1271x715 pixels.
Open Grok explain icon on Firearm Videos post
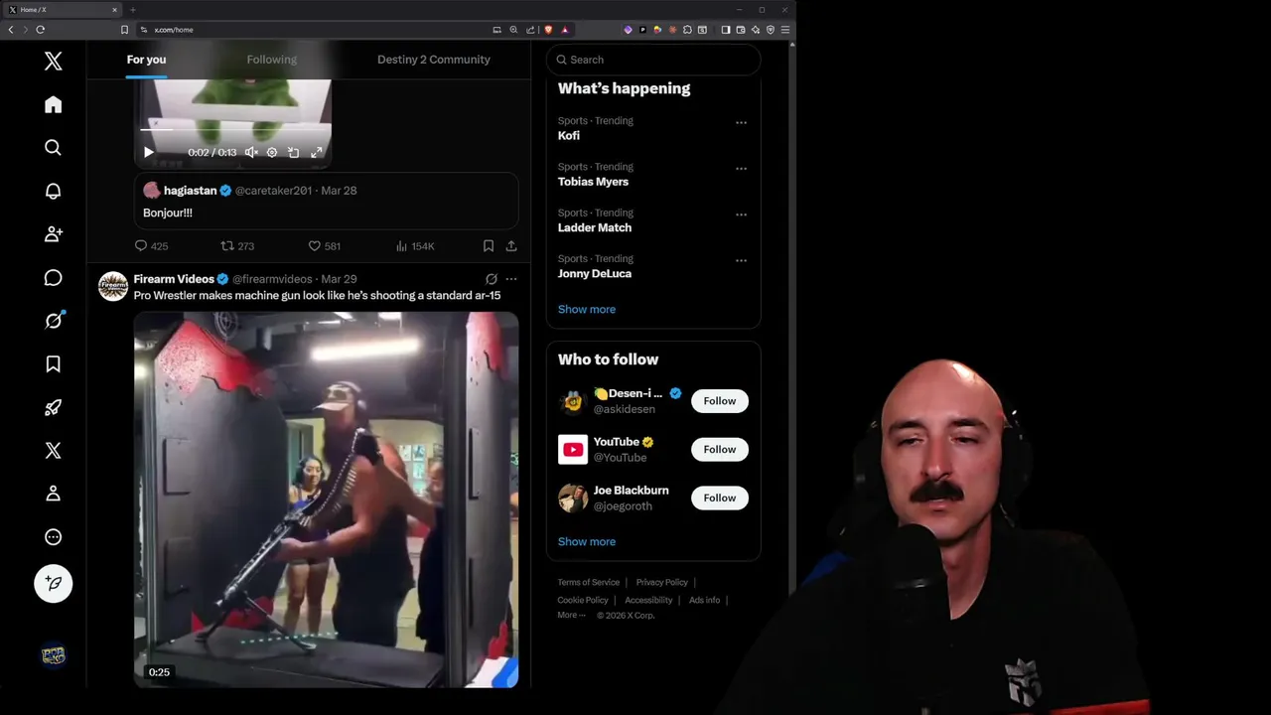tap(491, 279)
